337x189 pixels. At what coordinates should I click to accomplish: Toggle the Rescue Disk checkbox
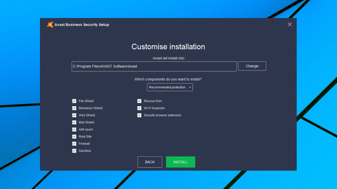tap(139, 101)
